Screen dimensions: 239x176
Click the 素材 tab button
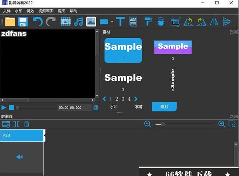[x=164, y=107]
